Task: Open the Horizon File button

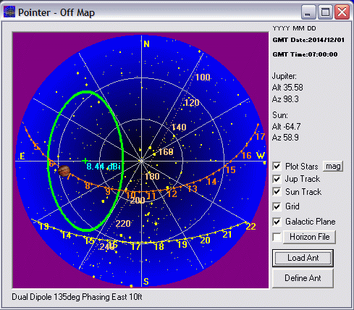Action: 310,237
